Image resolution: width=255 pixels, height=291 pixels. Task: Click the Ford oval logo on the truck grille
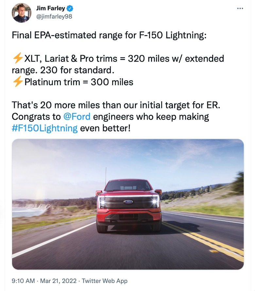[x=128, y=201]
